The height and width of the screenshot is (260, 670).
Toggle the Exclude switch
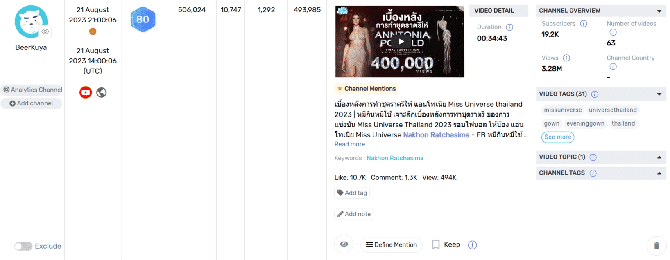(x=23, y=246)
